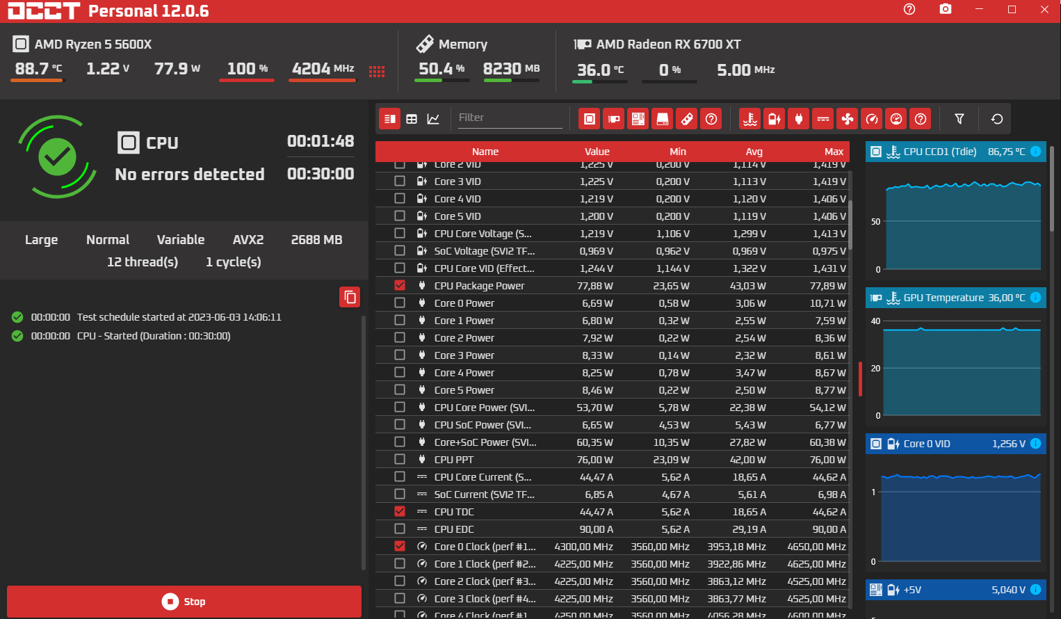Toggle the graphics card hardware filter icon

pyautogui.click(x=614, y=119)
